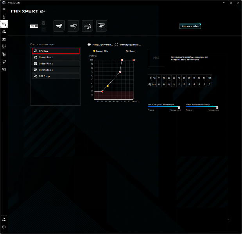This screenshot has width=242, height=234.
Task: Click the top-right red point on the fan curve
Action: [134, 60]
